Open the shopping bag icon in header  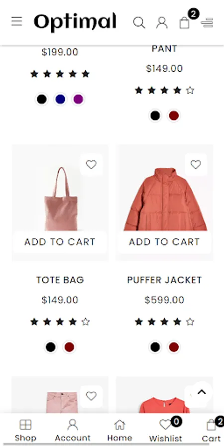[x=185, y=22]
